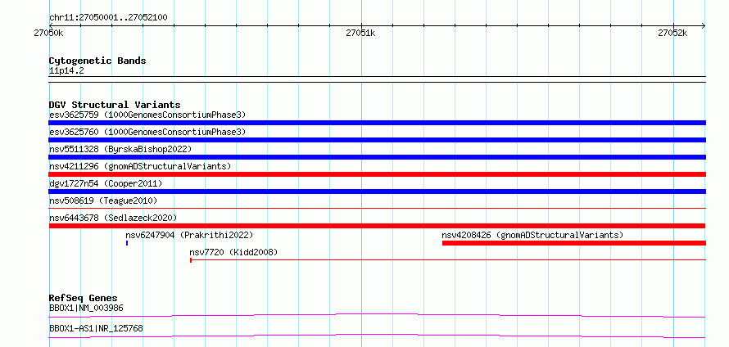Click the blue bar under esv3625759
The height and width of the screenshot is (347, 729).
point(377,123)
